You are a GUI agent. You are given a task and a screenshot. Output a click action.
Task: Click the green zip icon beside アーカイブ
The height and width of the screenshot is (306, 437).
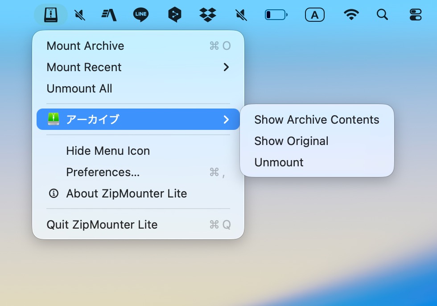point(54,119)
